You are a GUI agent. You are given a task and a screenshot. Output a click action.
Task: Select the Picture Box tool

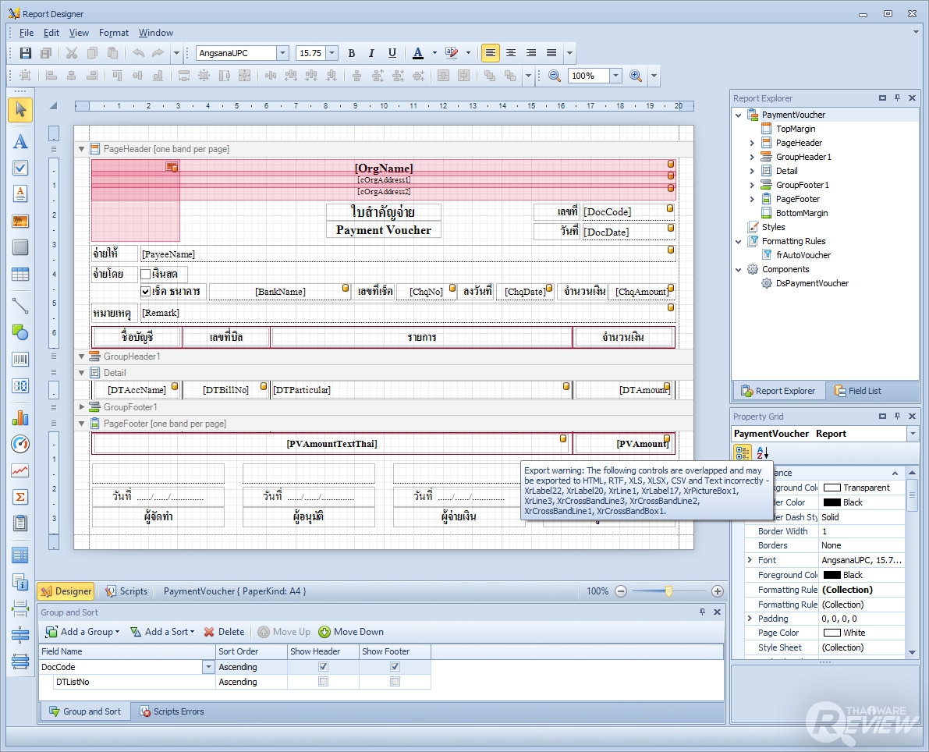20,222
